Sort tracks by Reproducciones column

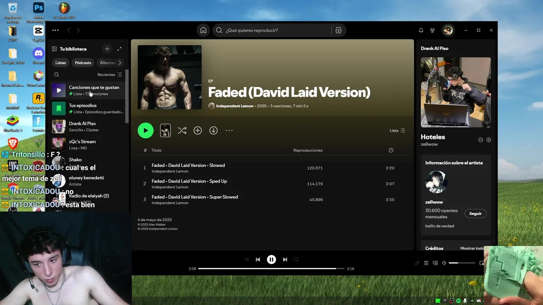(308, 150)
